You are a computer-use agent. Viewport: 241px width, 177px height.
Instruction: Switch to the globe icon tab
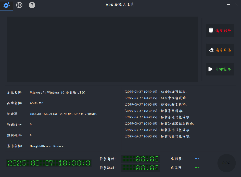click(x=19, y=5)
